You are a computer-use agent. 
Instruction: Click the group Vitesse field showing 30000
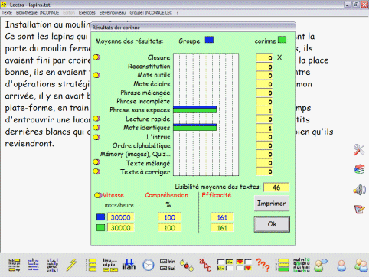coord(120,217)
